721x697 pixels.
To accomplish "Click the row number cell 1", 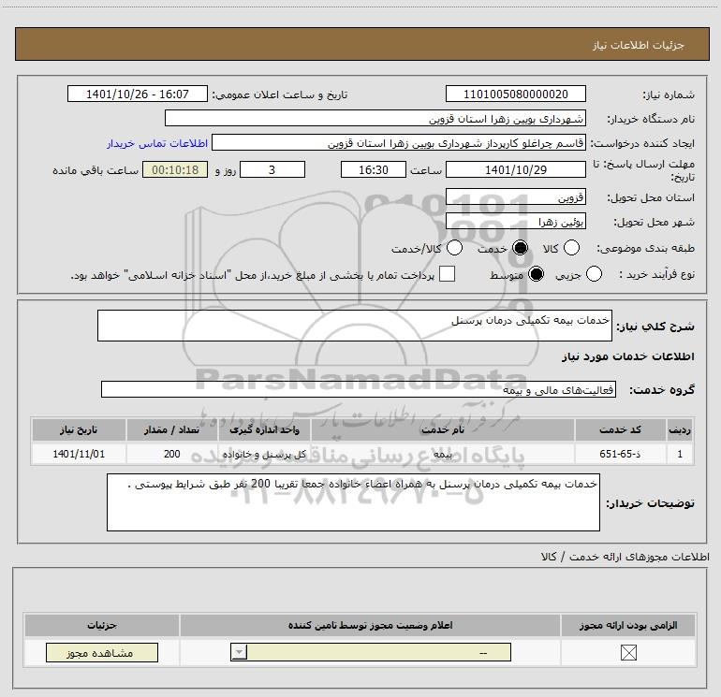I will coord(680,454).
